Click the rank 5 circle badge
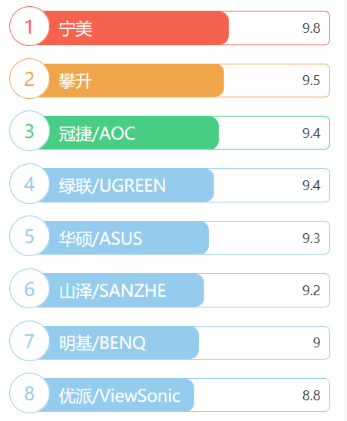347x421 pixels. (x=30, y=235)
